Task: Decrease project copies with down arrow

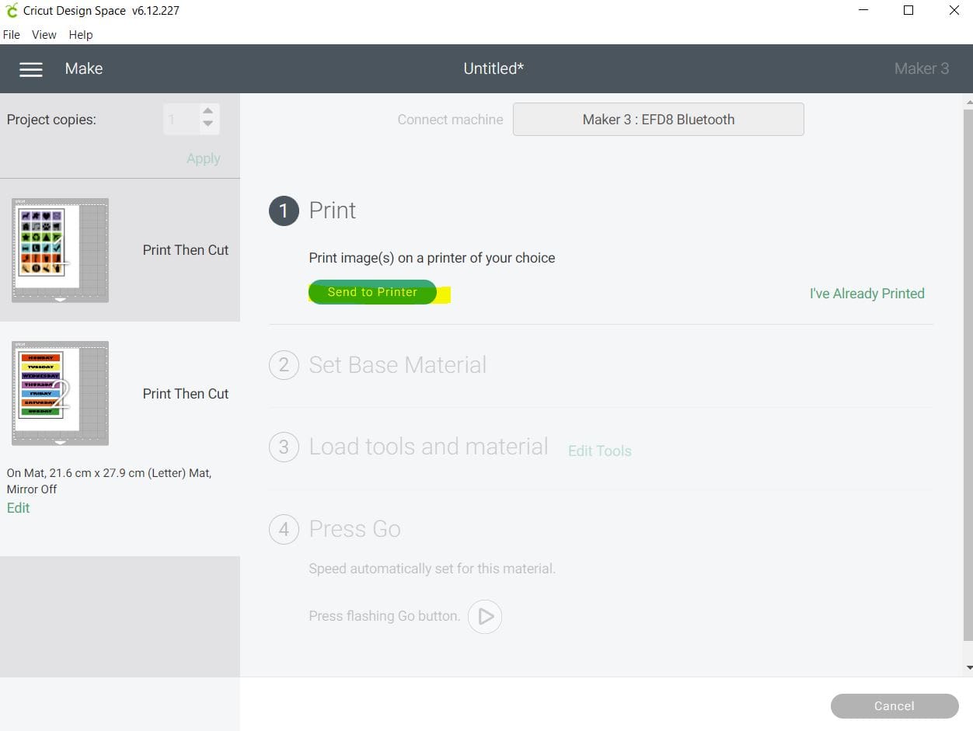Action: [x=208, y=124]
